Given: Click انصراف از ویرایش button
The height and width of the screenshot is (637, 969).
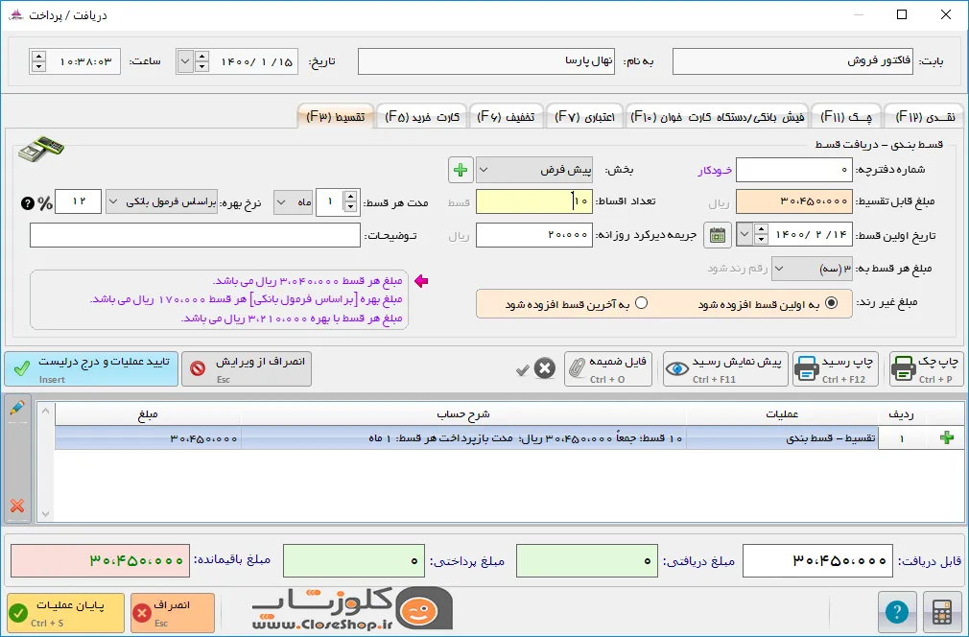Looking at the screenshot, I should [247, 368].
